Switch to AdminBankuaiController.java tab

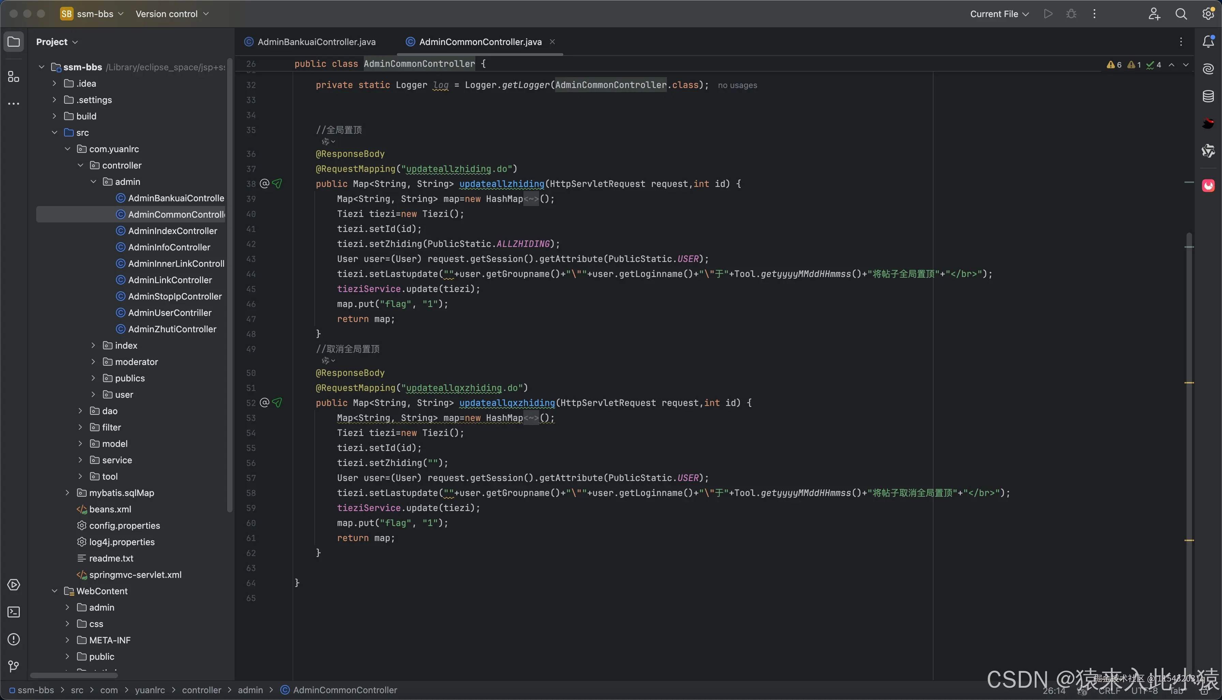coord(316,42)
